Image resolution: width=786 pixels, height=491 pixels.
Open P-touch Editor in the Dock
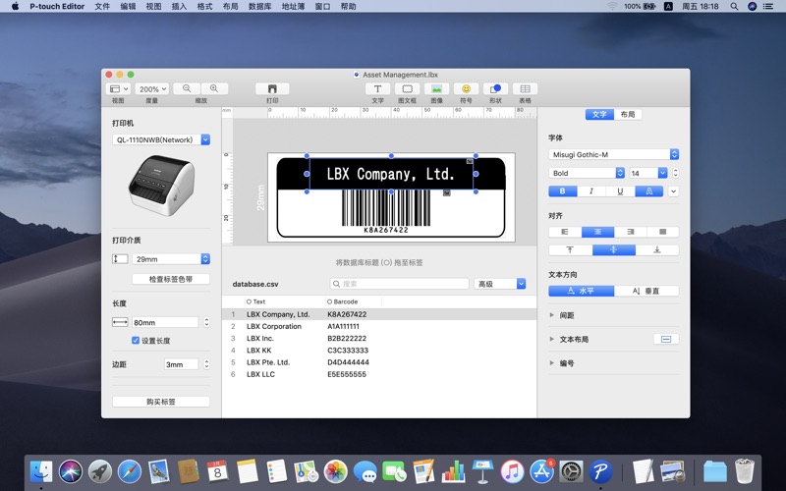[x=600, y=471]
